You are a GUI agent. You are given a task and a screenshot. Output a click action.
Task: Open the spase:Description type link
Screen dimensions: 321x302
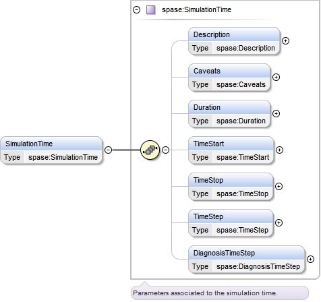[x=245, y=48]
